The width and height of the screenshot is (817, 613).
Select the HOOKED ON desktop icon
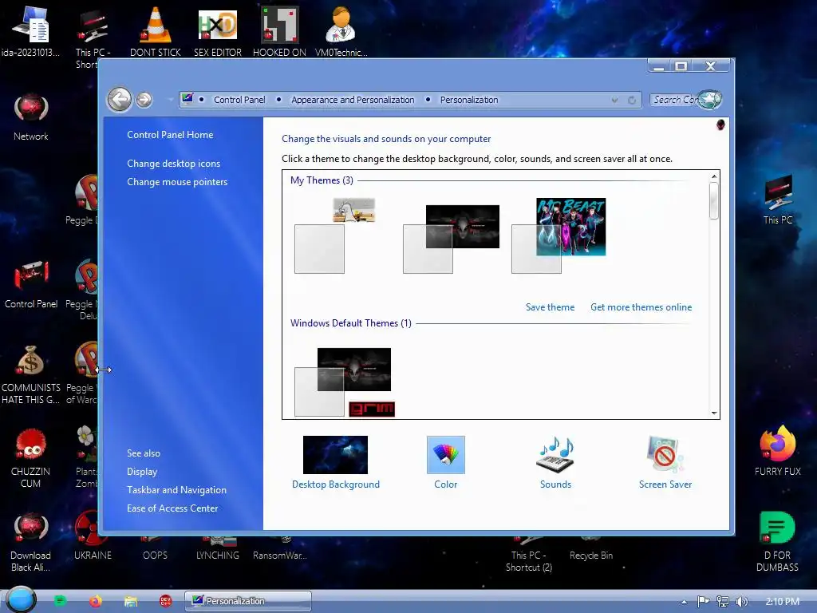point(280,32)
